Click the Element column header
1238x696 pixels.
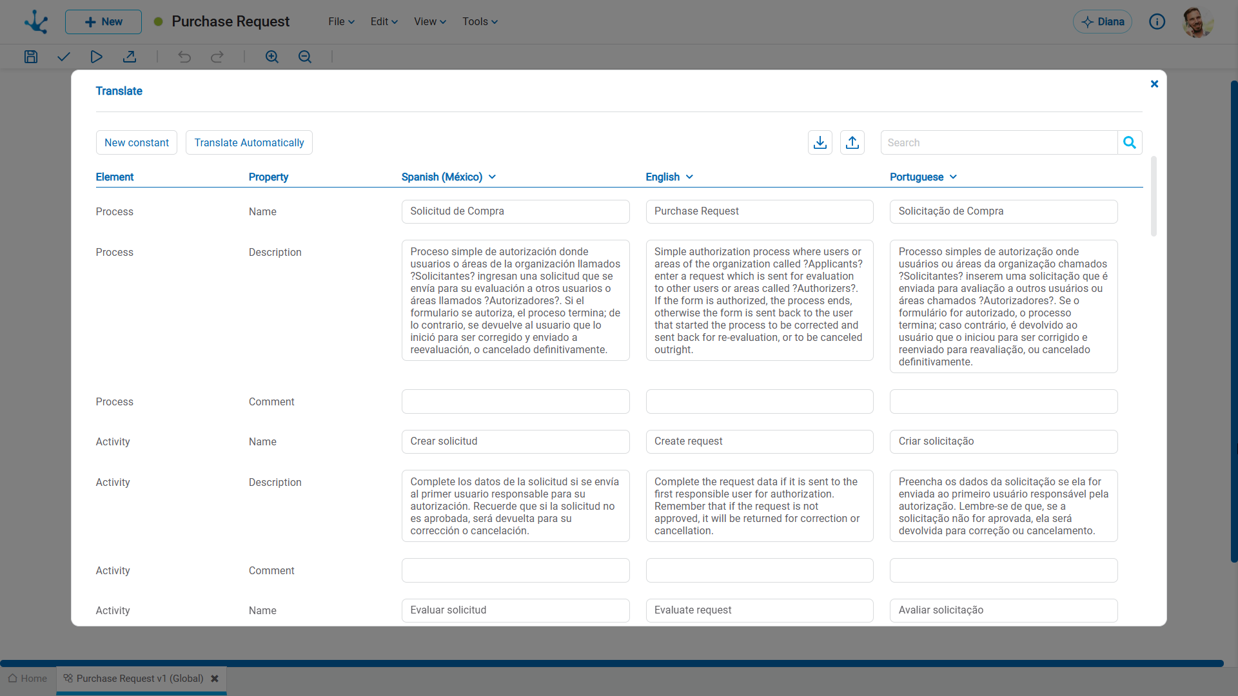click(x=115, y=177)
